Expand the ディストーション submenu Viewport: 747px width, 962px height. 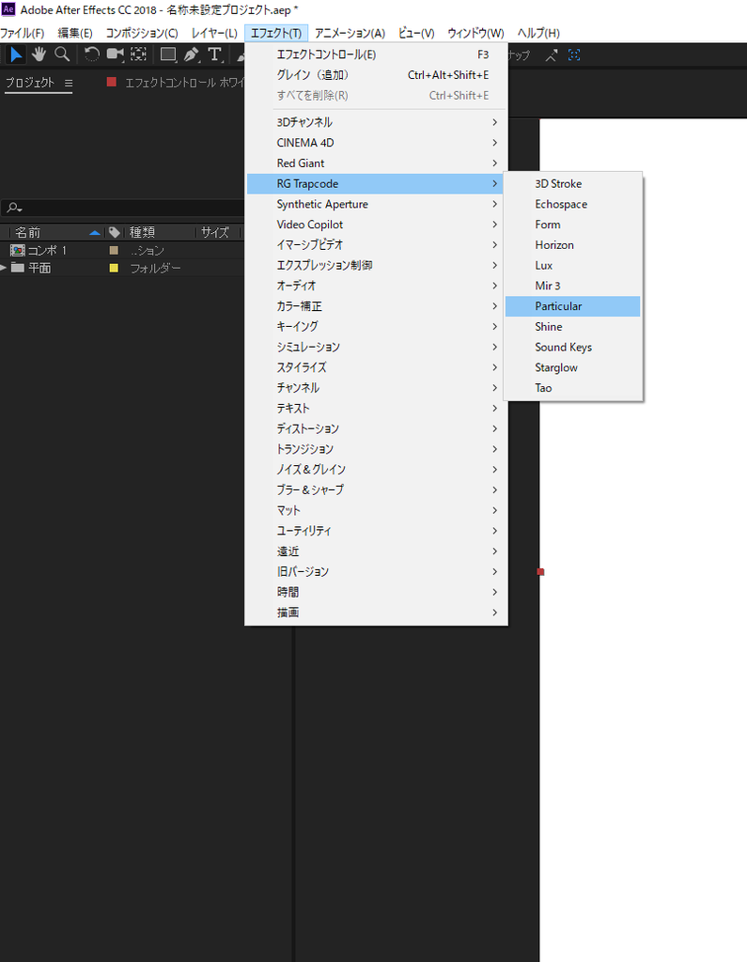[x=376, y=428]
